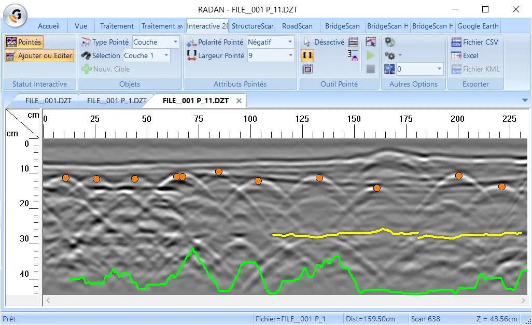The height and width of the screenshot is (325, 532).
Task: Click the globe with gear options icon
Action: coord(390,42)
